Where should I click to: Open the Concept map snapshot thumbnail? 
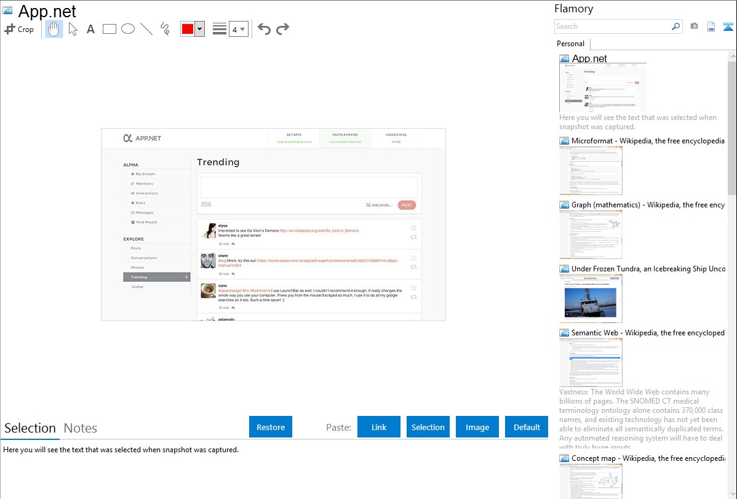[591, 482]
